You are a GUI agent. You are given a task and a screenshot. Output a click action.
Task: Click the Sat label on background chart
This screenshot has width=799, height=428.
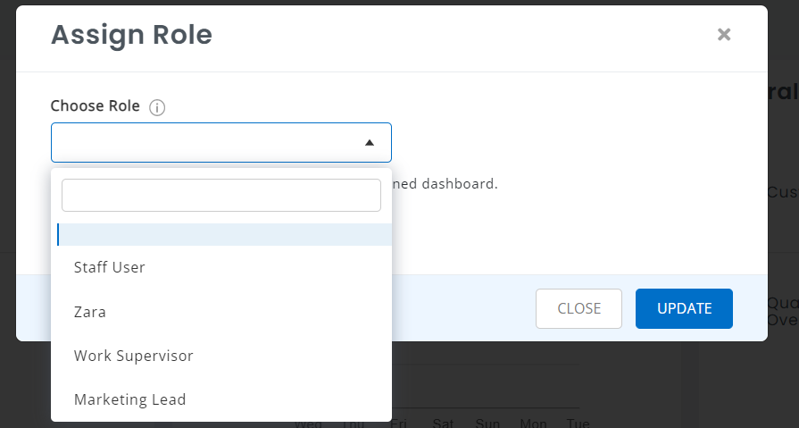[x=443, y=423]
